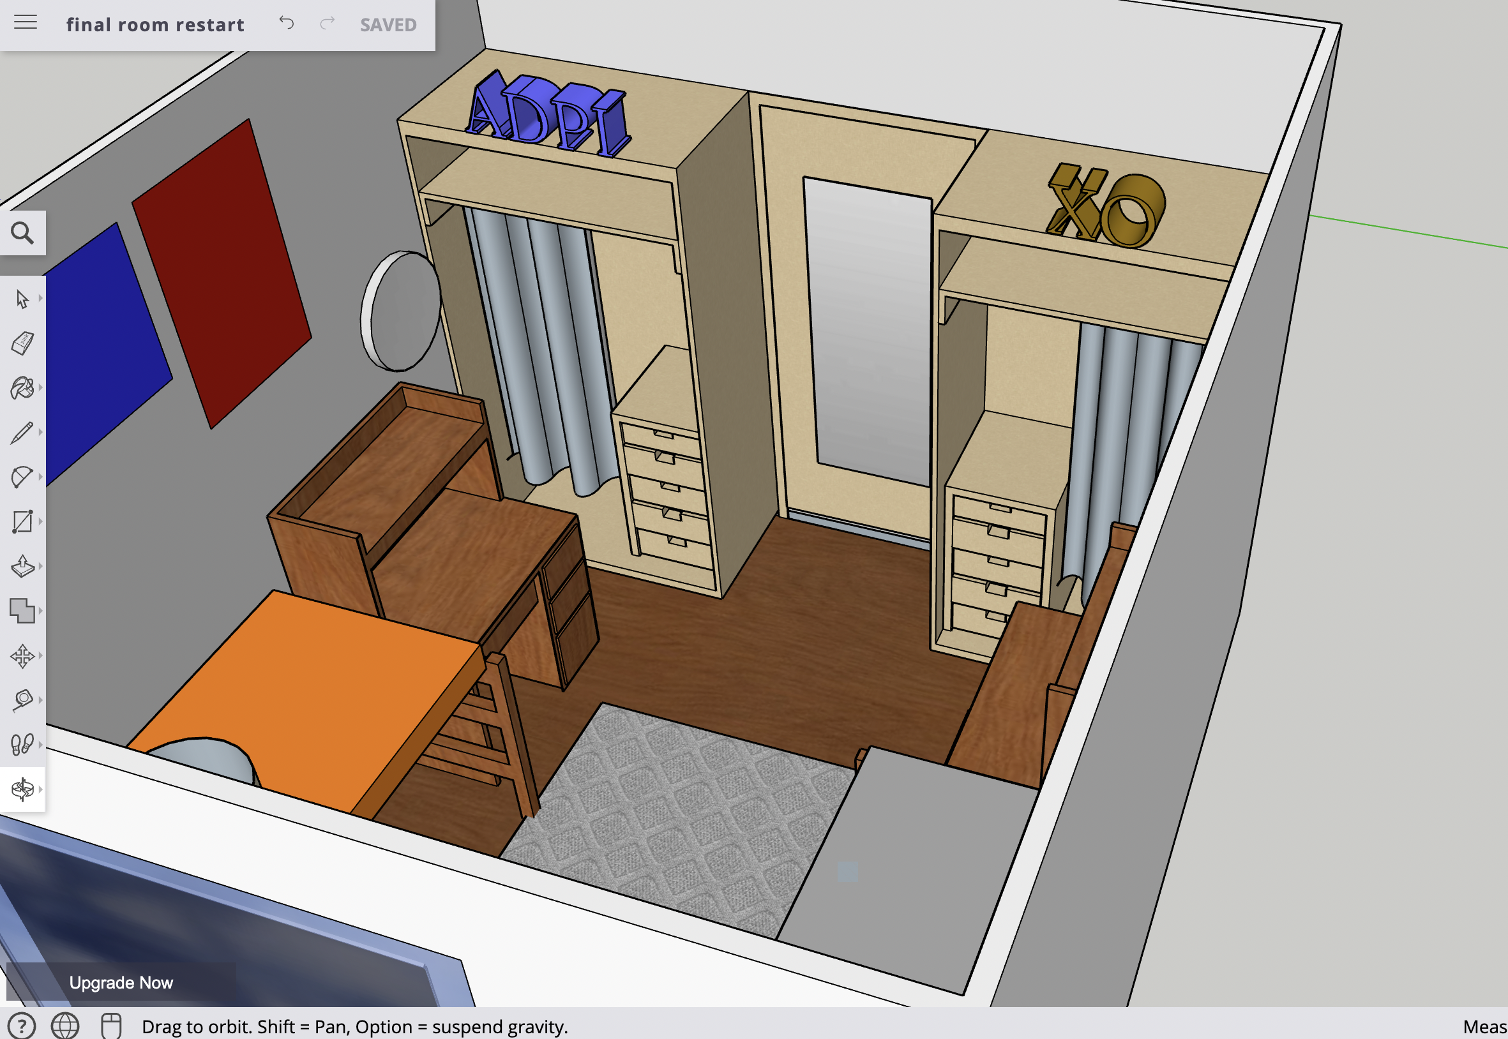
Task: Click the blue ADPI letters
Action: [548, 114]
